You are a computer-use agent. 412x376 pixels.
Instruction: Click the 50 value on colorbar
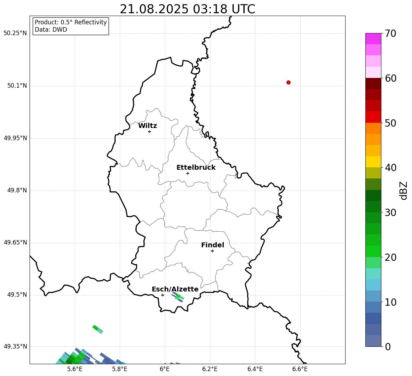click(x=390, y=123)
